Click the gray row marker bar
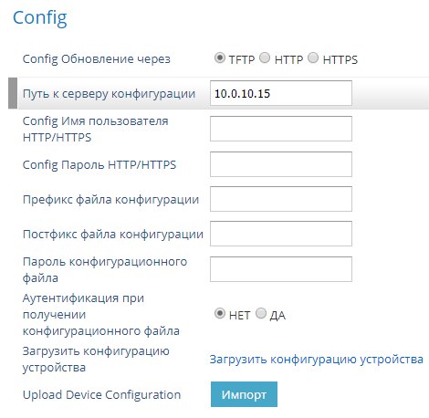The image size is (429, 418). click(13, 93)
